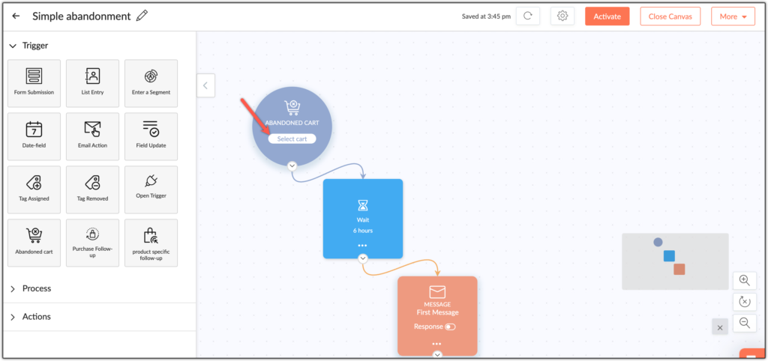This screenshot has height=361, width=768.
Task: Toggle the Response switch on message
Action: click(450, 327)
